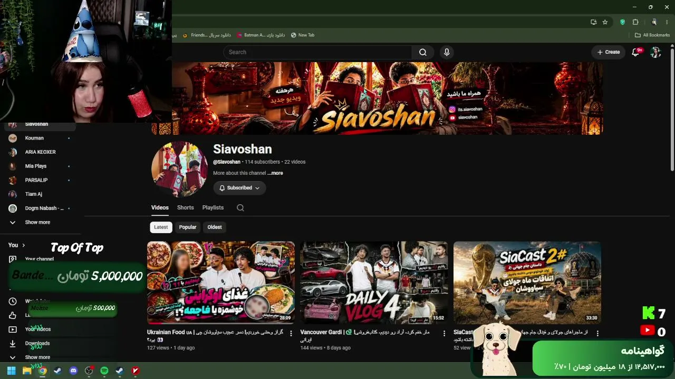
Task: Open the New Tab bookmark
Action: [x=303, y=35]
